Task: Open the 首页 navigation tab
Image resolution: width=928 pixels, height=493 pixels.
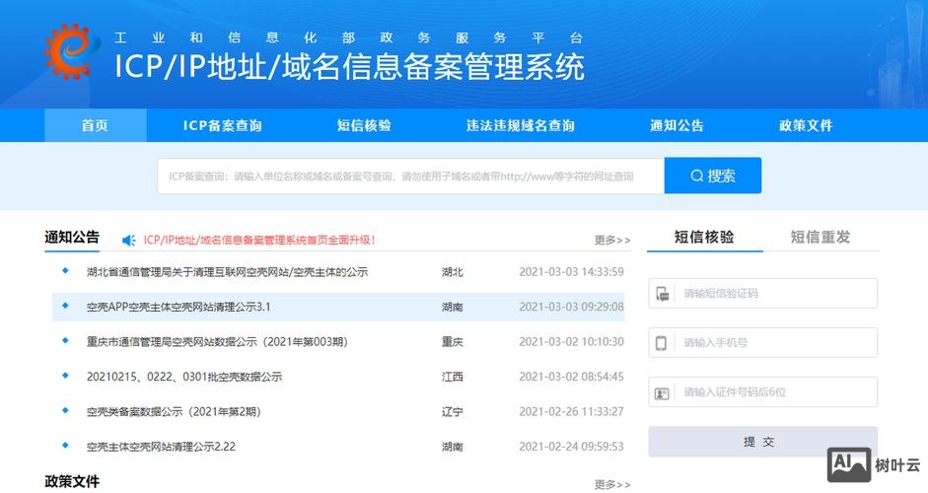Action: click(96, 125)
